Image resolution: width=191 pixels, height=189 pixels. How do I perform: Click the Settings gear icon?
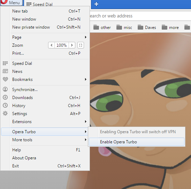click(5, 113)
